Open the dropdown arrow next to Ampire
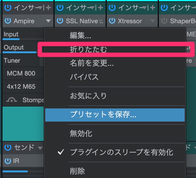This screenshot has height=178, width=196. click(48, 21)
